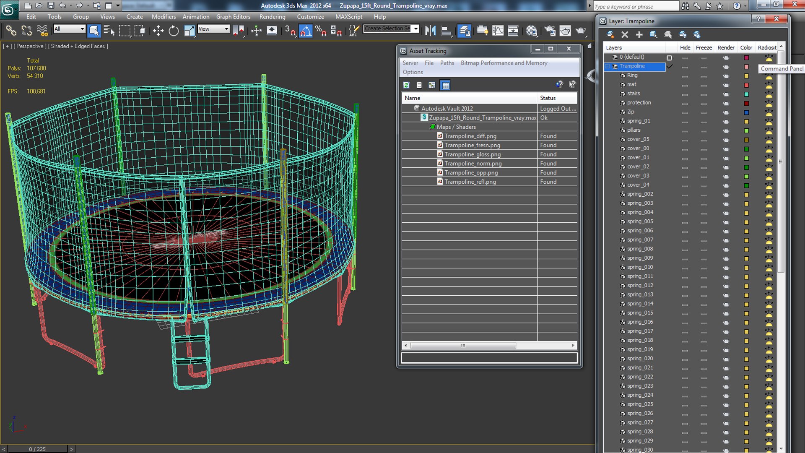Click Shaded + Edged Faces viewport label
Screen dimensions: 805x453
point(78,46)
